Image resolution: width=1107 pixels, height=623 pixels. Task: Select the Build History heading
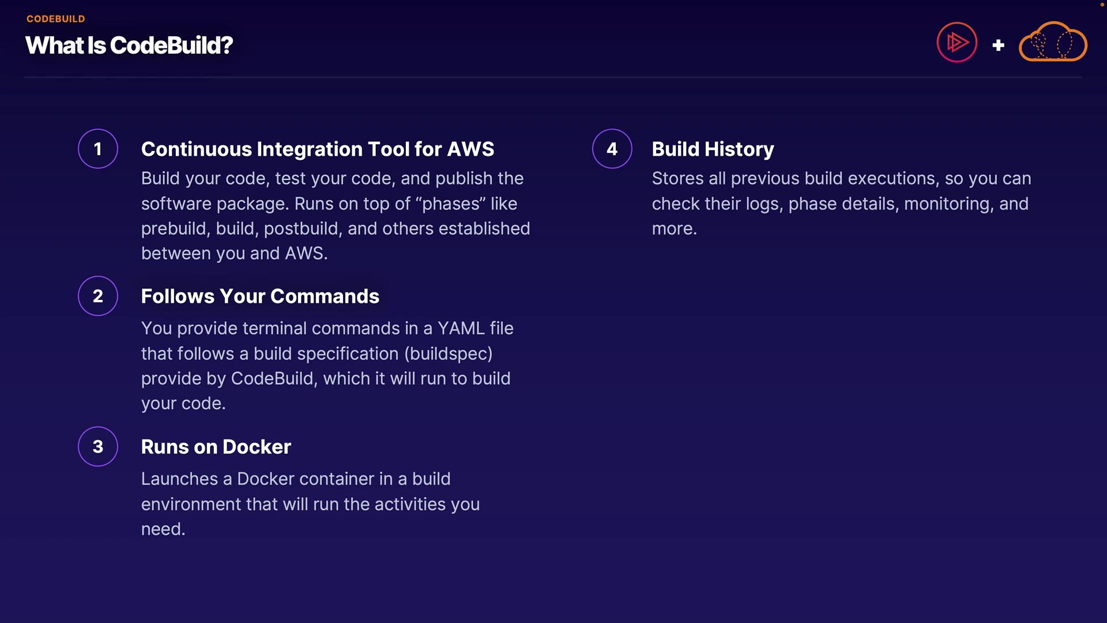pyautogui.click(x=713, y=149)
